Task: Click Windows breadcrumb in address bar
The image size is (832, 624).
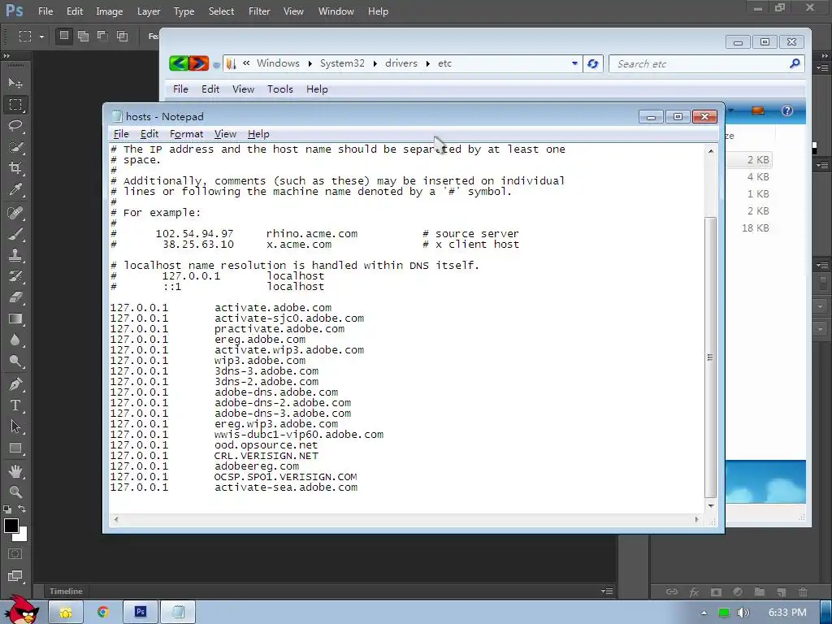Action: click(x=278, y=63)
